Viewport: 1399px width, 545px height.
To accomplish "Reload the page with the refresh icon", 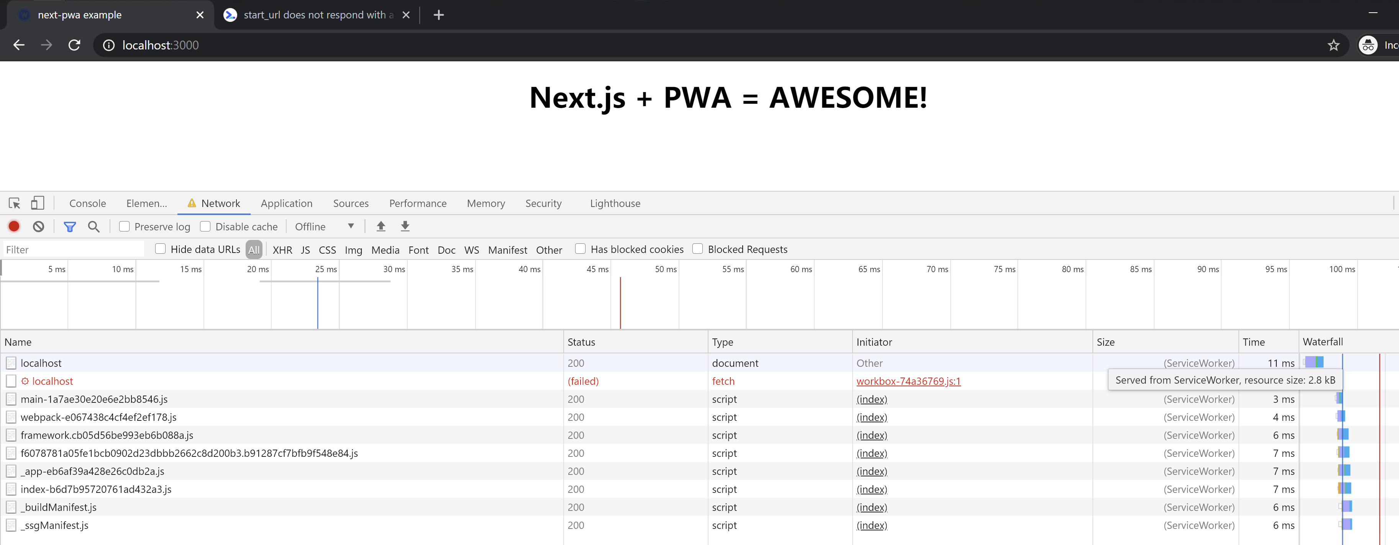I will pyautogui.click(x=74, y=44).
